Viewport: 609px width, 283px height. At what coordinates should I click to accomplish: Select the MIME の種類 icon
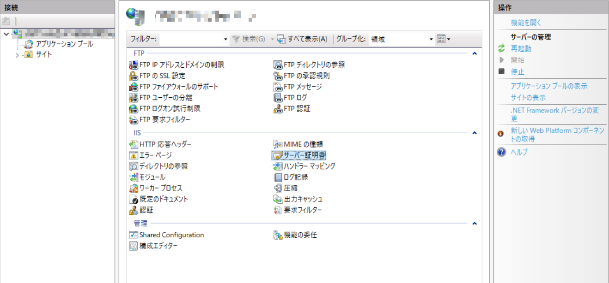pos(277,144)
